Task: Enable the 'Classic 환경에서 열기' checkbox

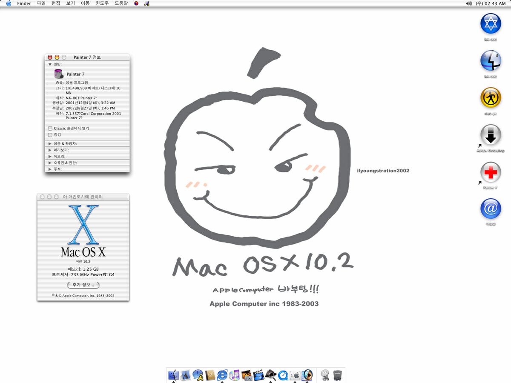Action: 50,128
